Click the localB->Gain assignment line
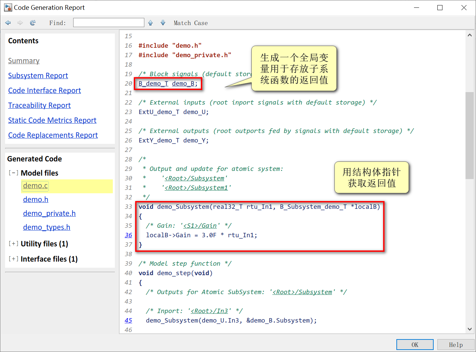 [202, 235]
